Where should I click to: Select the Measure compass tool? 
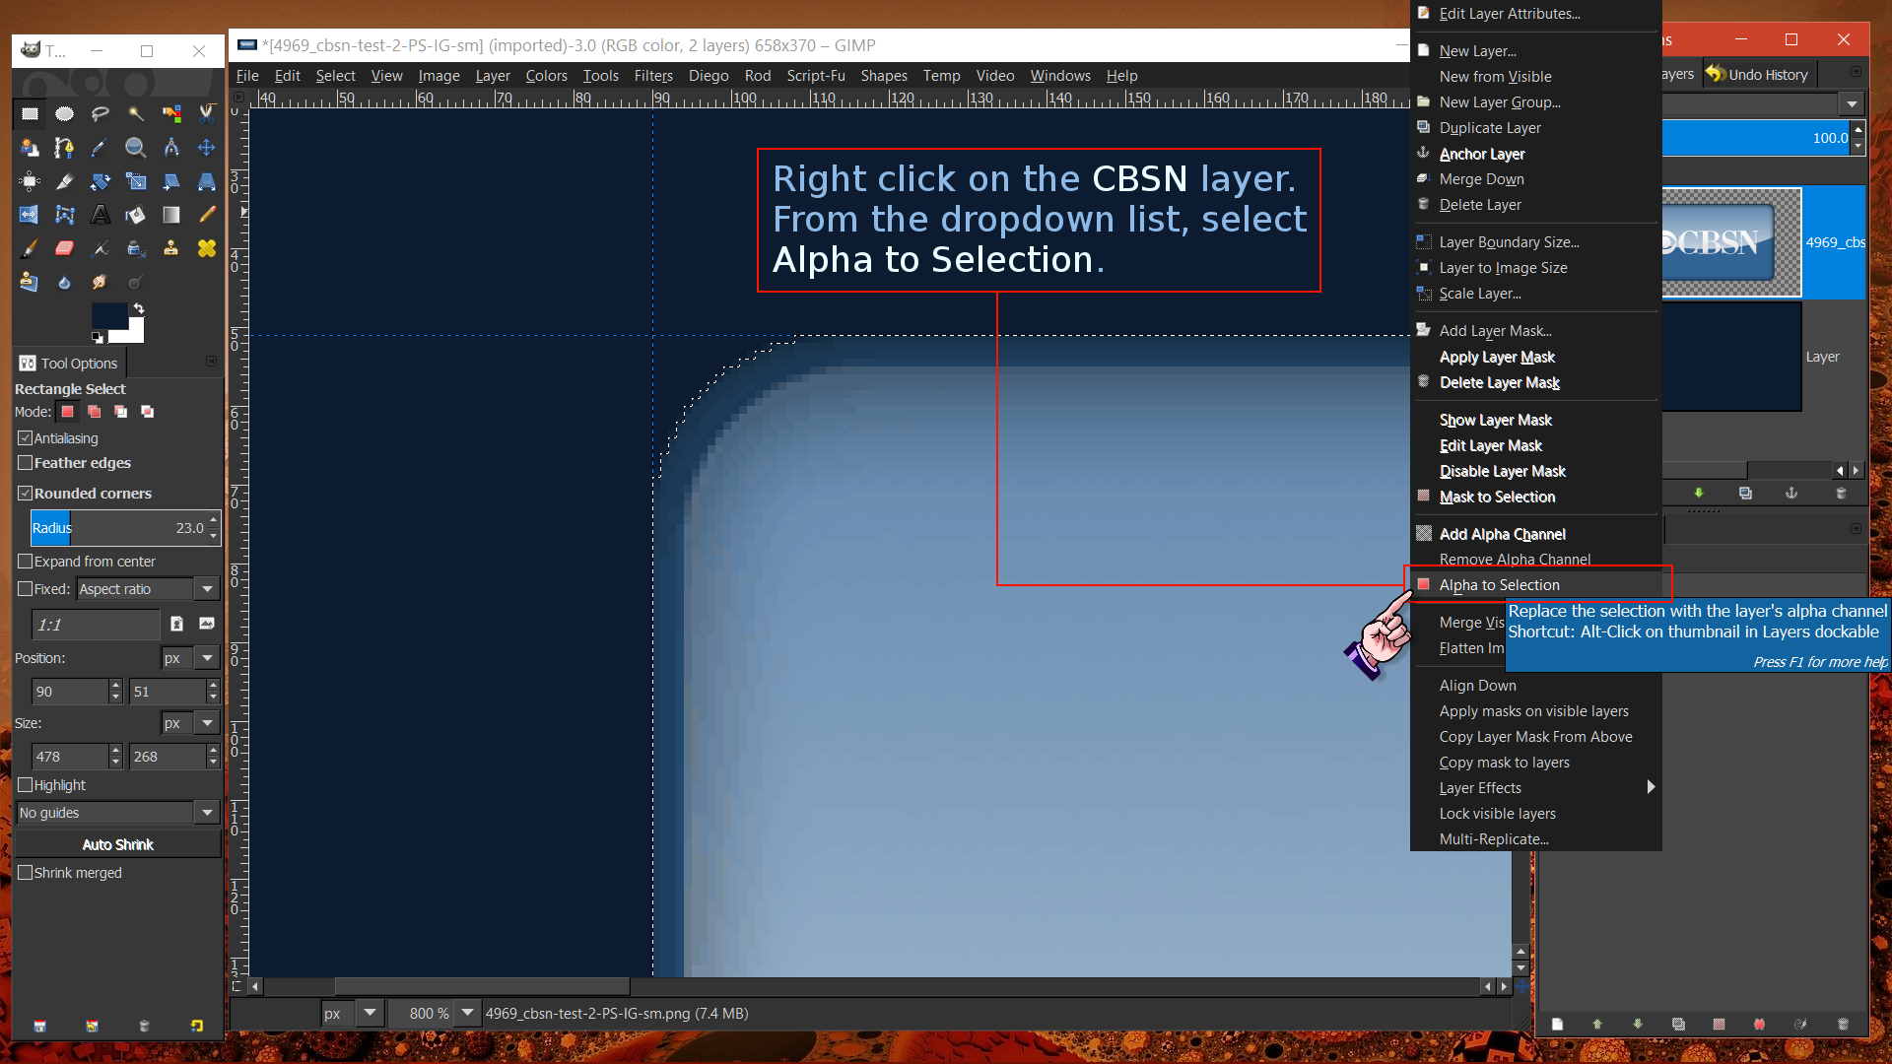click(171, 148)
